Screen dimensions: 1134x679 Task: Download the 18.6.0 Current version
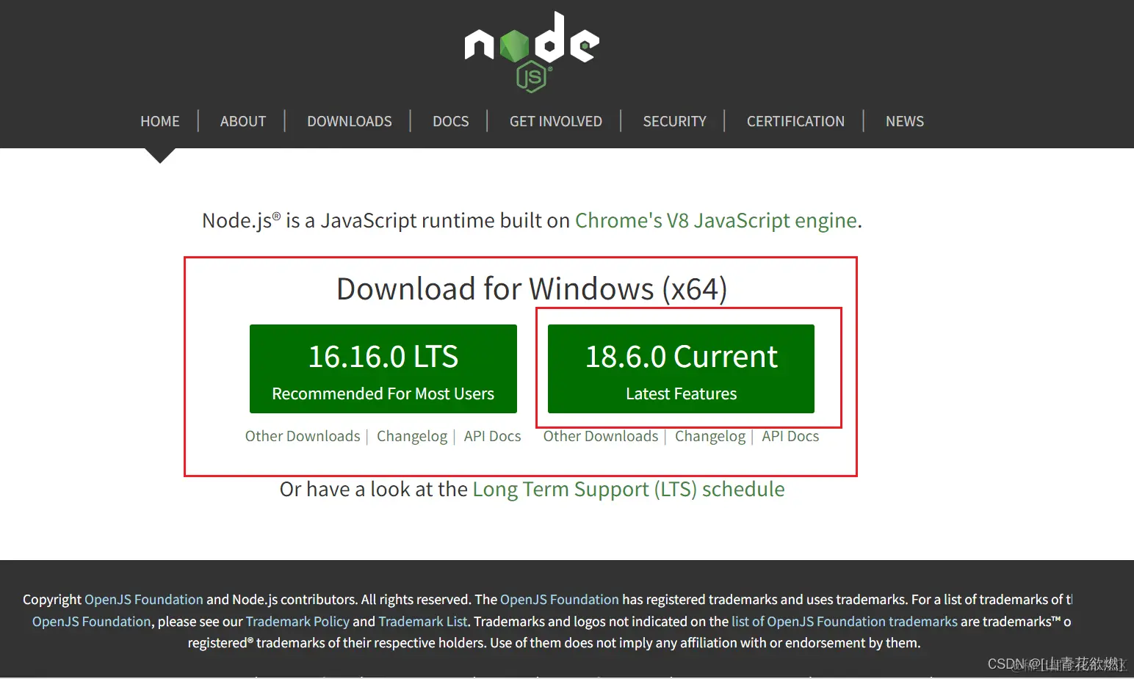coord(681,368)
